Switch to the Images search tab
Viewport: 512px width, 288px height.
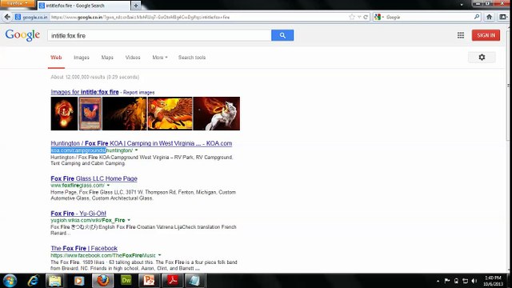coord(82,58)
